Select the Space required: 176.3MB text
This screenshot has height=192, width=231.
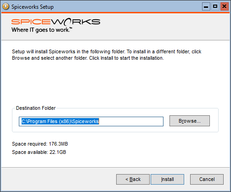click(40, 144)
